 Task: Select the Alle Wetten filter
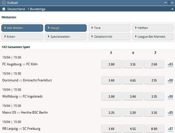pos(22,28)
